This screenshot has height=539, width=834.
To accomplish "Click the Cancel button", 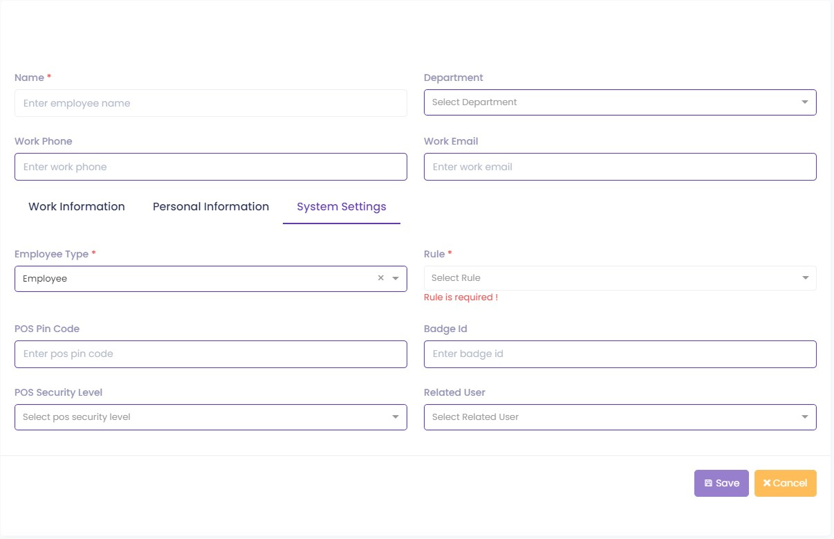I will point(786,484).
